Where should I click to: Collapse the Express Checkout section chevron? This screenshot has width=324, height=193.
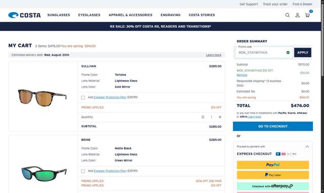pos(307,147)
